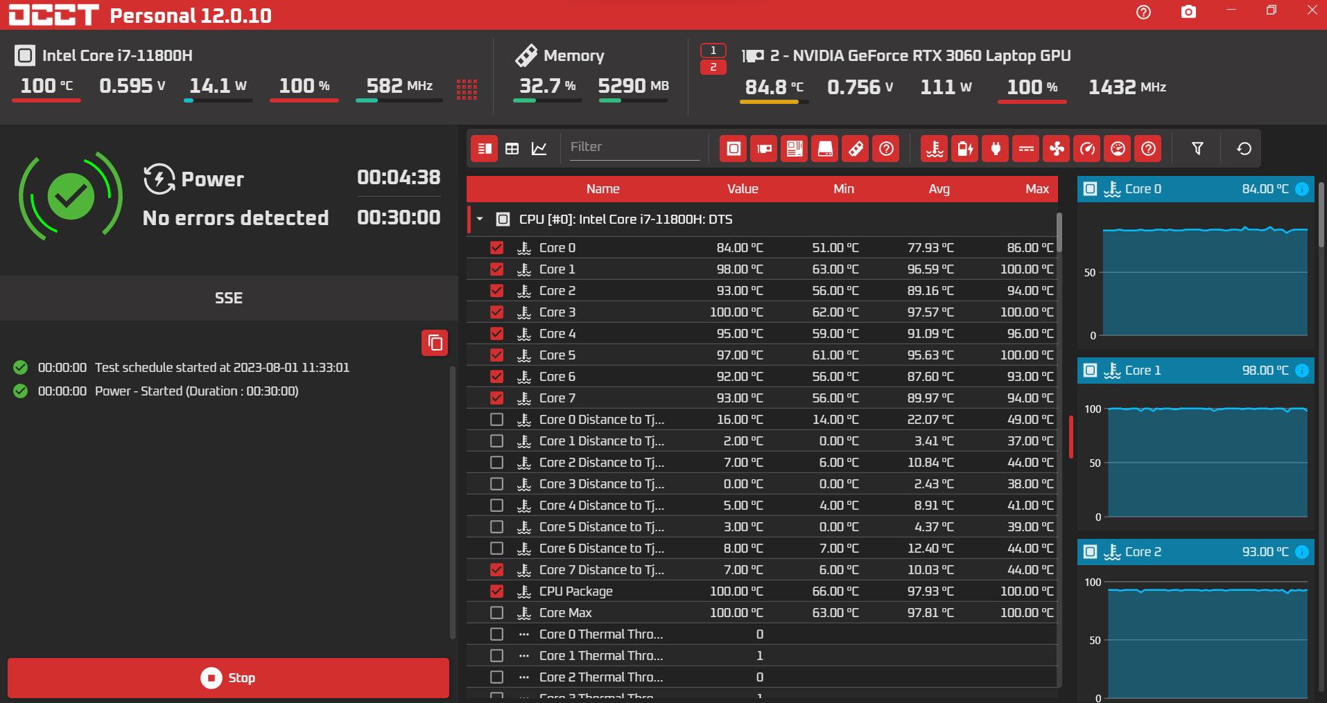Toggle the storage drive hardware filter icon
The width and height of the screenshot is (1327, 703).
point(825,148)
